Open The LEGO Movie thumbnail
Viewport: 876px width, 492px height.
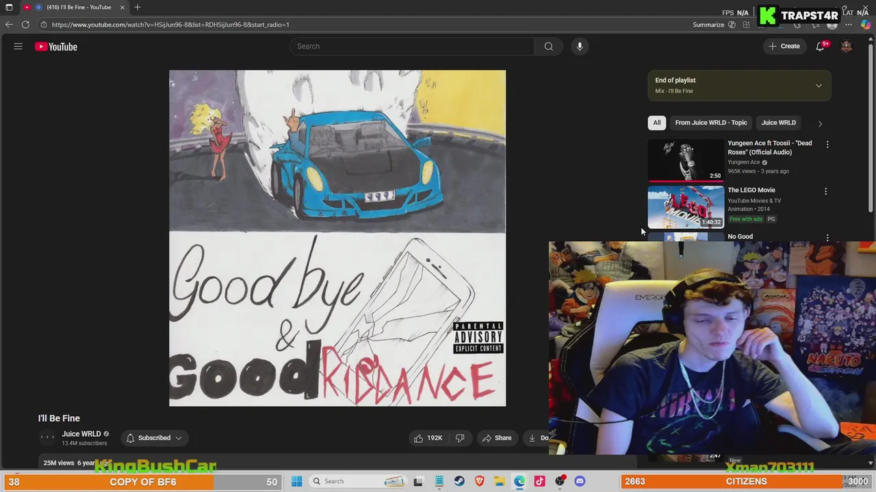[x=686, y=207]
